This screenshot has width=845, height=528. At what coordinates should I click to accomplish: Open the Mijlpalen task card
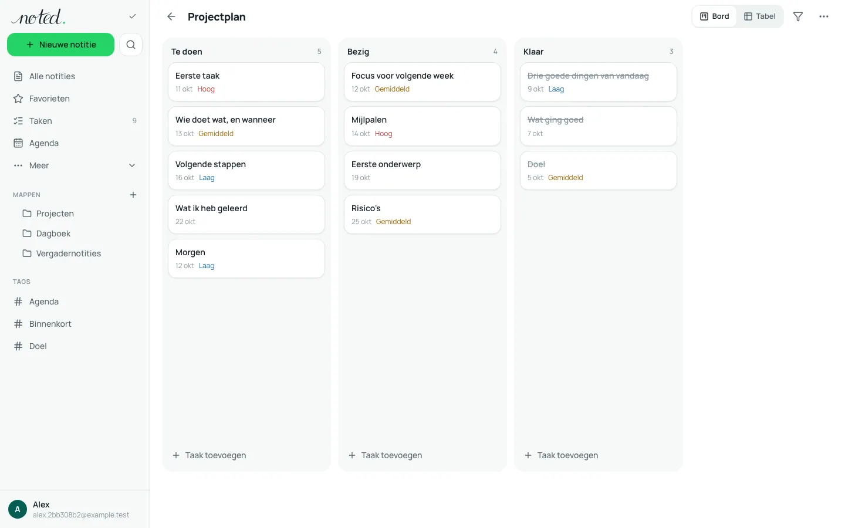[422, 126]
